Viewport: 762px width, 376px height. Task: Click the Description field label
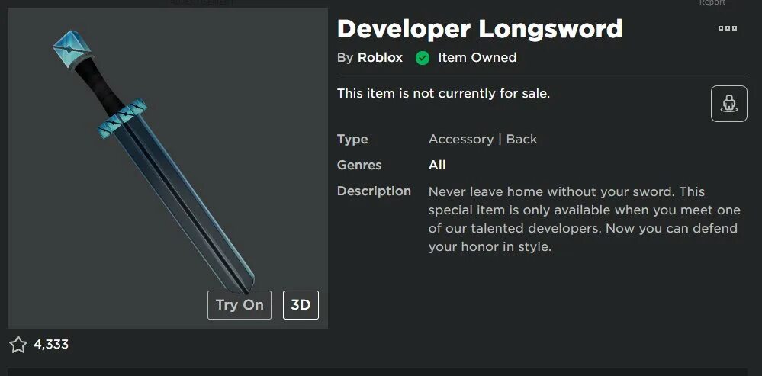tap(375, 191)
